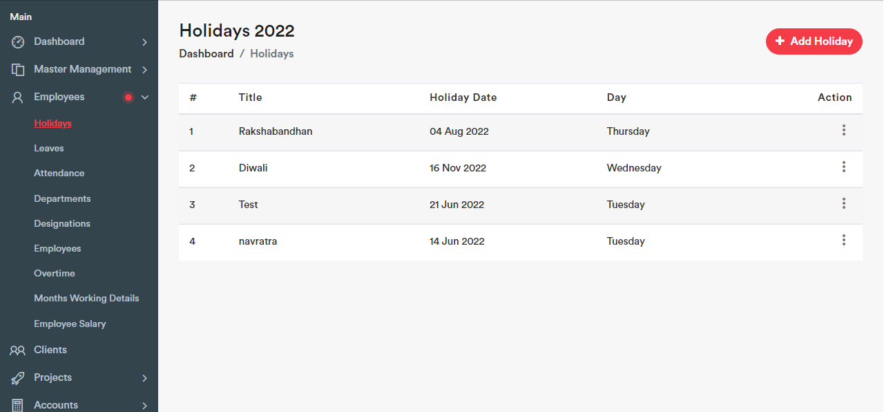Expand Master Management submenu arrow
Viewport: 884px width, 412px height.
tap(144, 70)
